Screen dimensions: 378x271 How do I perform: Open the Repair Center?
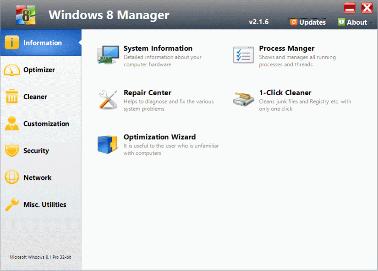coord(147,92)
